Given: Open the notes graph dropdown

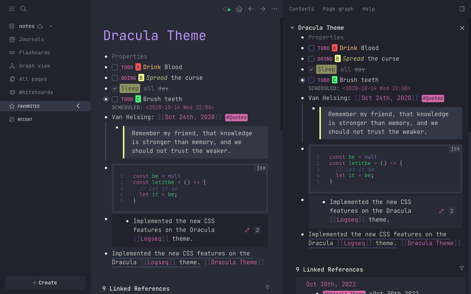Looking at the screenshot, I should pos(51,26).
